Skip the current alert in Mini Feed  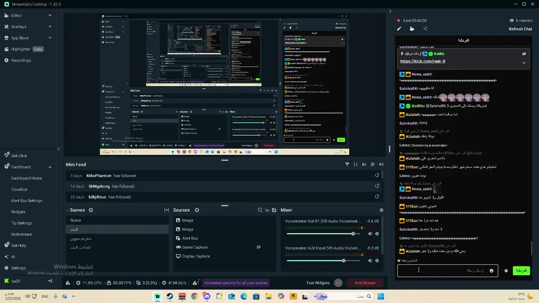click(364, 165)
